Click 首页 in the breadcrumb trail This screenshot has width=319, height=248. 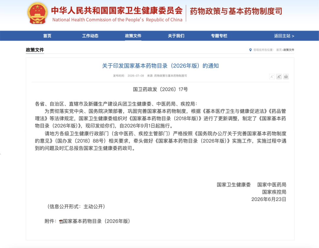coord(279,50)
